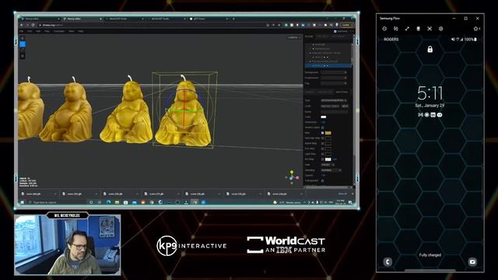This screenshot has height=280, width=498.
Task: Open the Edit menu
Action: tap(30, 31)
